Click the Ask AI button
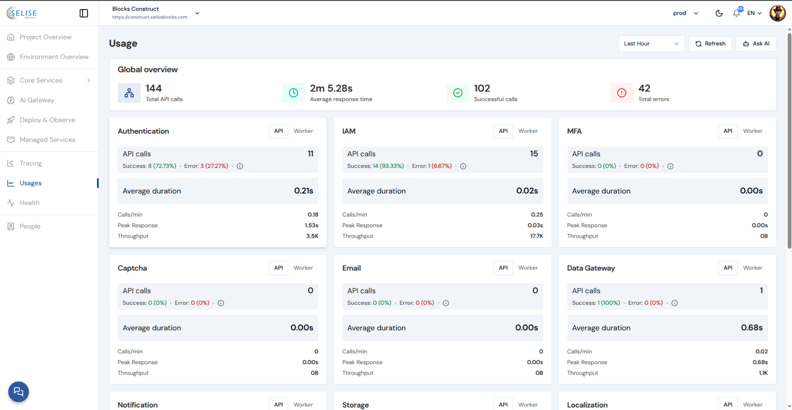The image size is (792, 410). [756, 44]
